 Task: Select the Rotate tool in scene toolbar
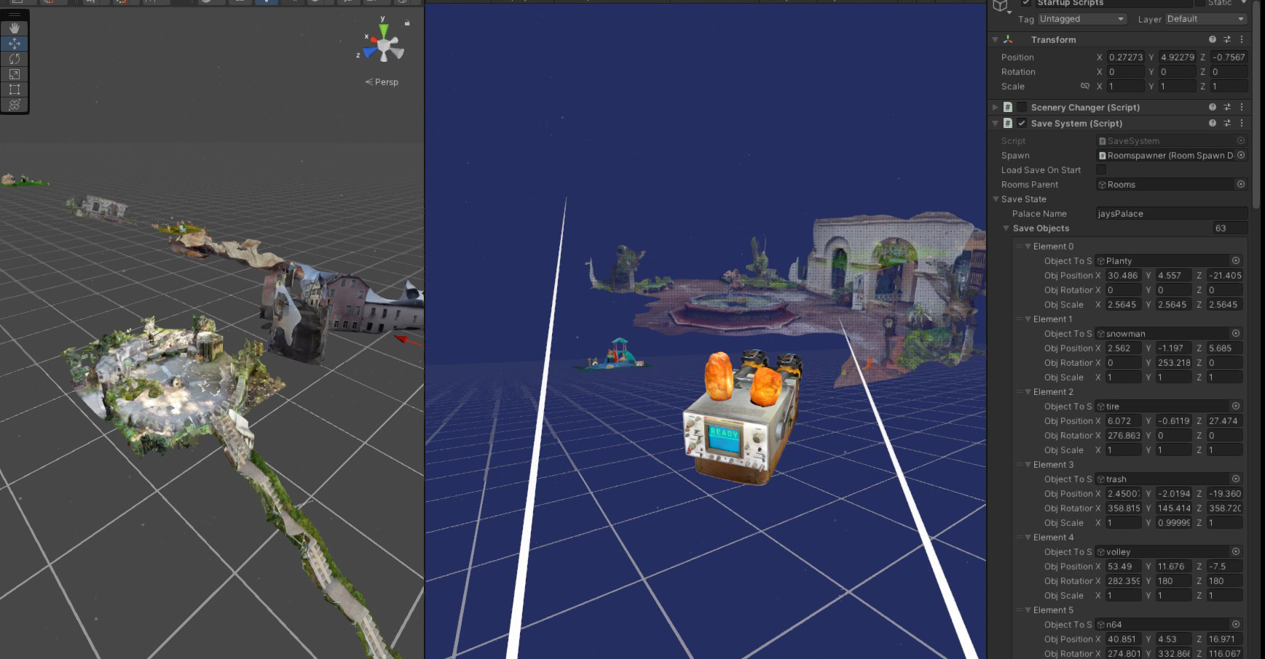tap(15, 59)
